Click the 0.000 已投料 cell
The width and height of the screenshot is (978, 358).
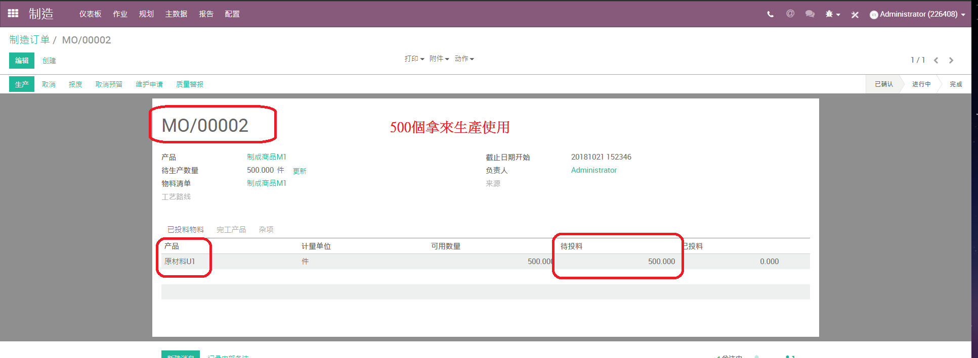pos(769,262)
